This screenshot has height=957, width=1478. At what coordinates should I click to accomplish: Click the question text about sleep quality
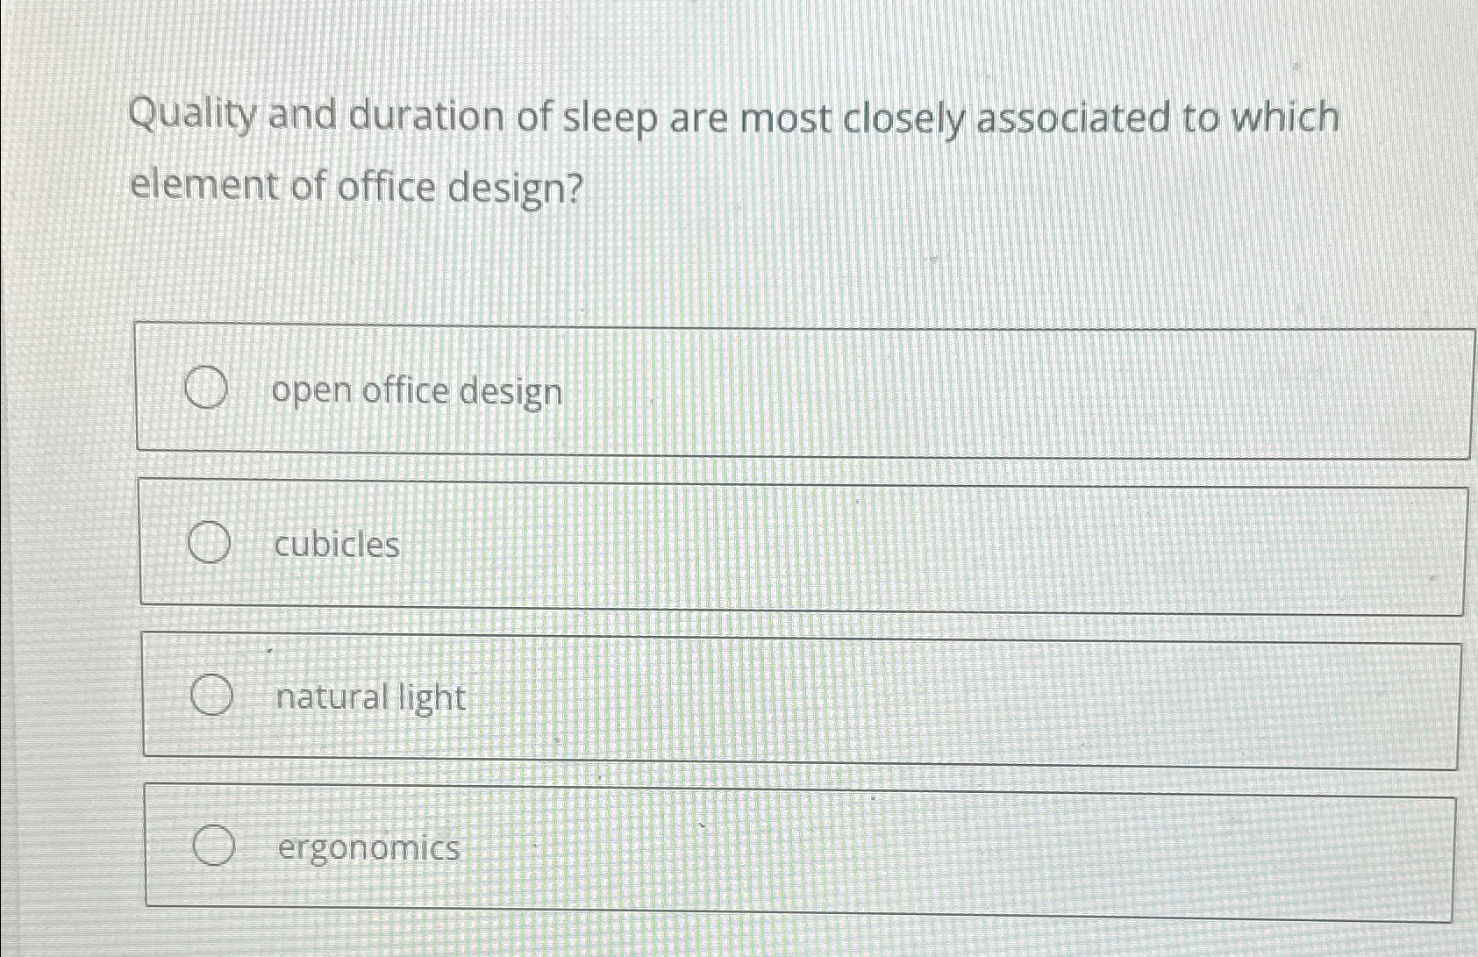click(735, 149)
